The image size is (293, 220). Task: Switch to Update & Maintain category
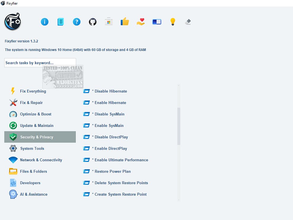click(37, 125)
